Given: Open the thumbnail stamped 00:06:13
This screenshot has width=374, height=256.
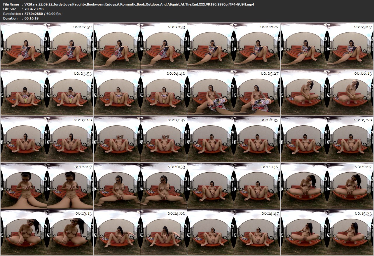Looking at the screenshot, I should (x=327, y=92).
